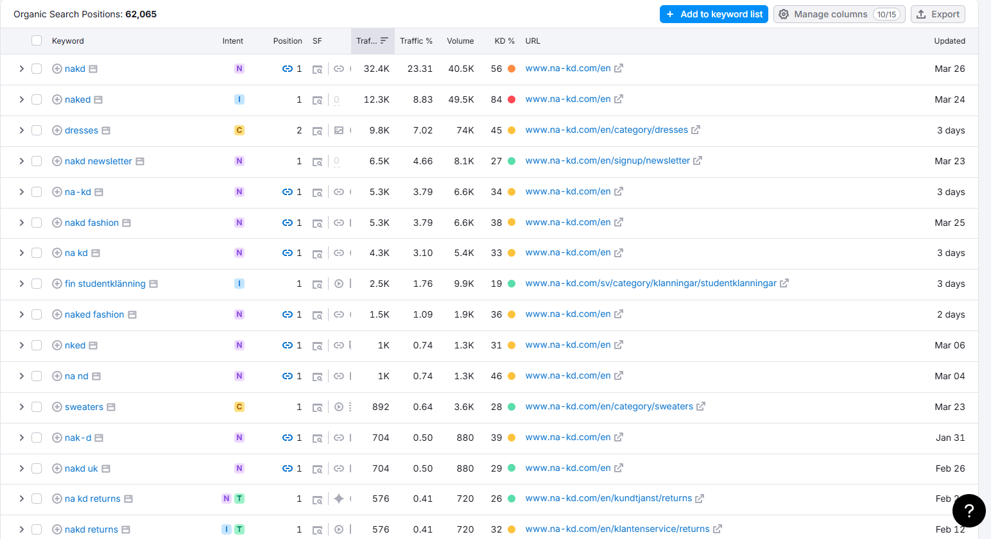Open SERP snapshot icon beside keyword naked
The image size is (991, 539).
click(x=98, y=99)
